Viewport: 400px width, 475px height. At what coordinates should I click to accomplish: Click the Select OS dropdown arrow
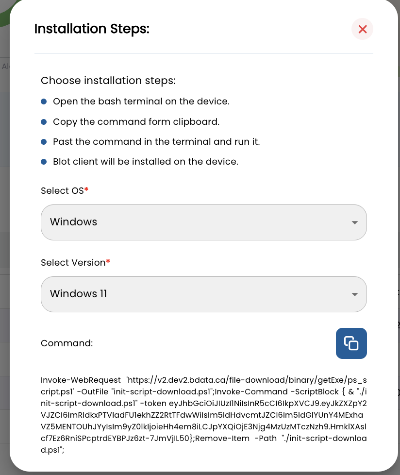(354, 222)
